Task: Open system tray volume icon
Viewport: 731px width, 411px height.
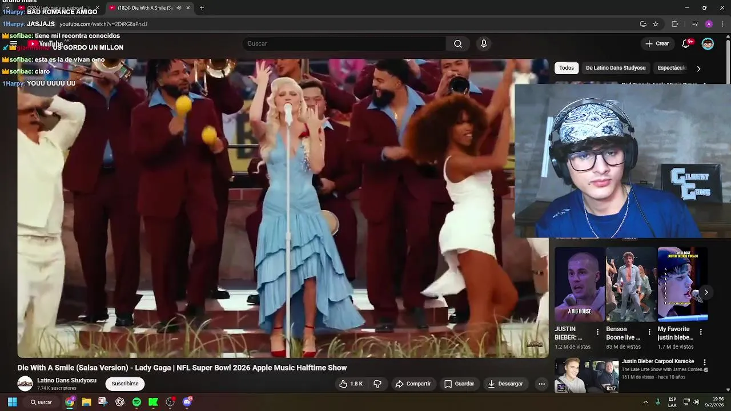Action: pyautogui.click(x=696, y=402)
